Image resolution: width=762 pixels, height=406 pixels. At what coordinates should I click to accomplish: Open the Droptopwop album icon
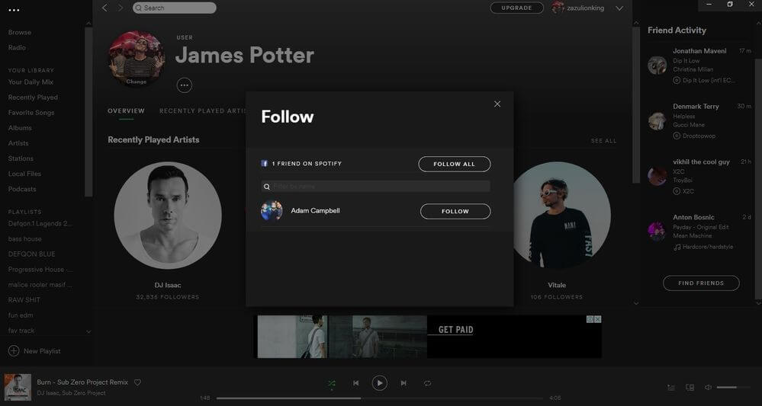(x=677, y=136)
